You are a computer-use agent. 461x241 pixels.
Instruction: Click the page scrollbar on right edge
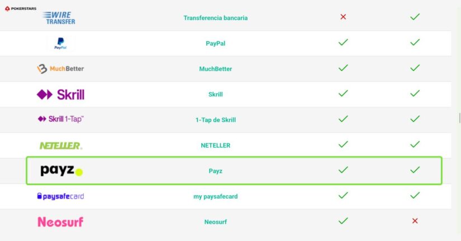point(459,117)
